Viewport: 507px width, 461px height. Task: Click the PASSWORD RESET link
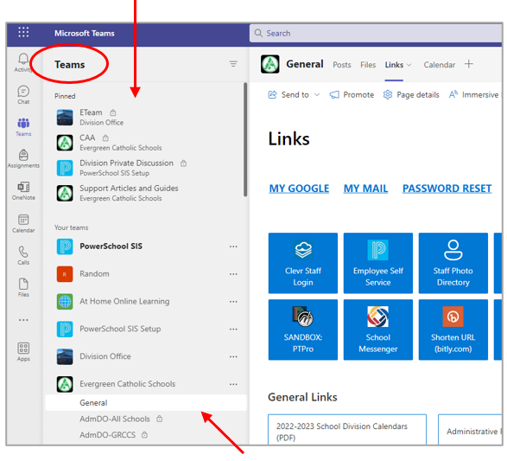click(447, 189)
